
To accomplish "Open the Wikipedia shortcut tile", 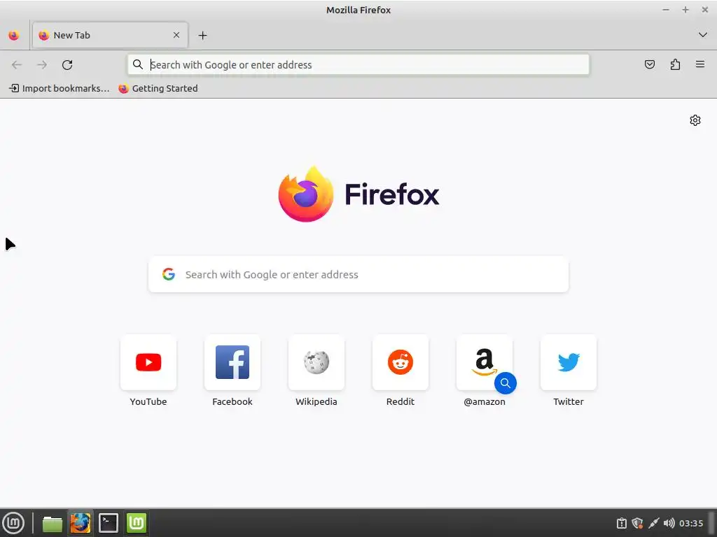I will (x=316, y=362).
